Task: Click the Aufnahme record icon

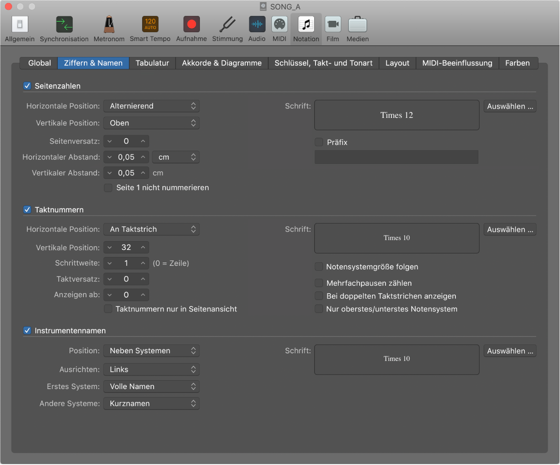Action: [x=192, y=25]
